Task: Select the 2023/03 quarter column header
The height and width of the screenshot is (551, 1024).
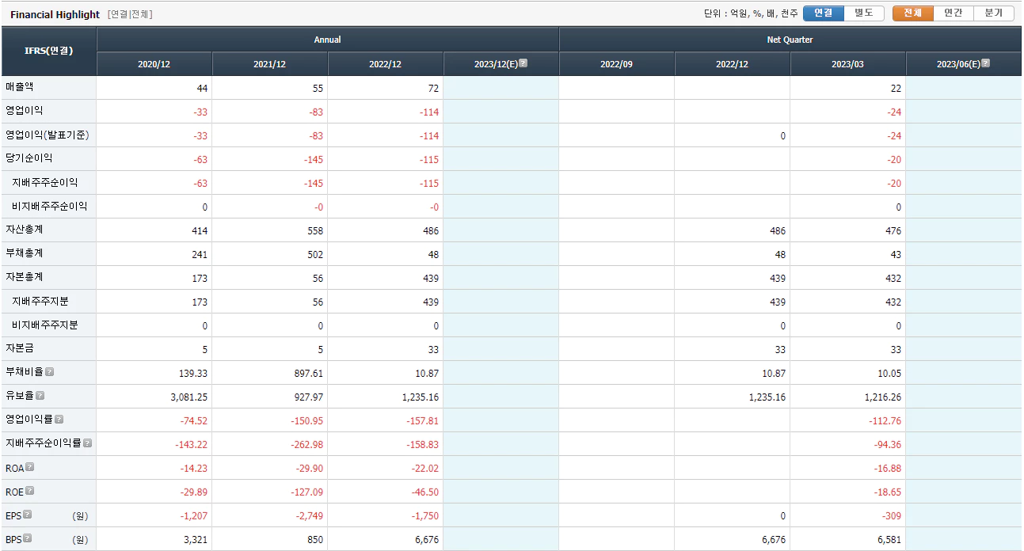Action: (848, 64)
